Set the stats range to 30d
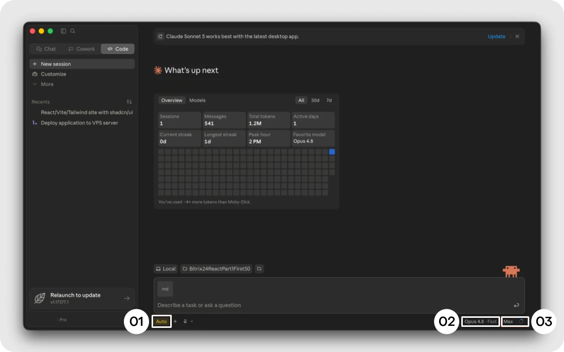Viewport: 564px width, 352px height. tap(315, 100)
